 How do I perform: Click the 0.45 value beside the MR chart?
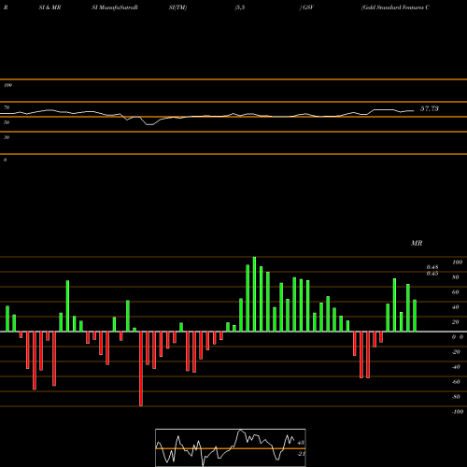[x=432, y=274]
